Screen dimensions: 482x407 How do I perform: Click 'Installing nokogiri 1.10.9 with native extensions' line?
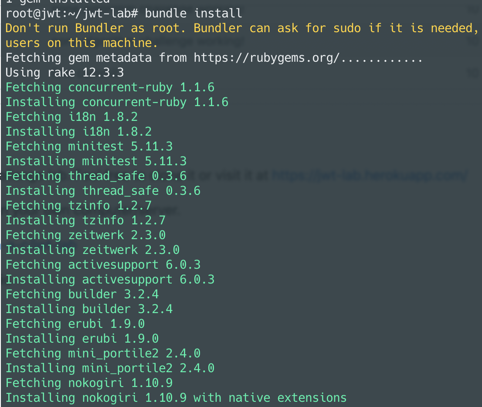176,397
